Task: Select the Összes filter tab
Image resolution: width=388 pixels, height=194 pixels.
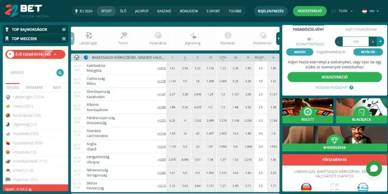Action: pyautogui.click(x=13, y=88)
